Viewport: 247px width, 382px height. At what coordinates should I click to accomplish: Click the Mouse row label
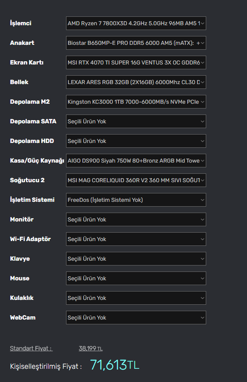[20, 278]
